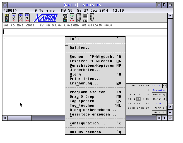Click the F9 button in mini calendar

point(164,86)
